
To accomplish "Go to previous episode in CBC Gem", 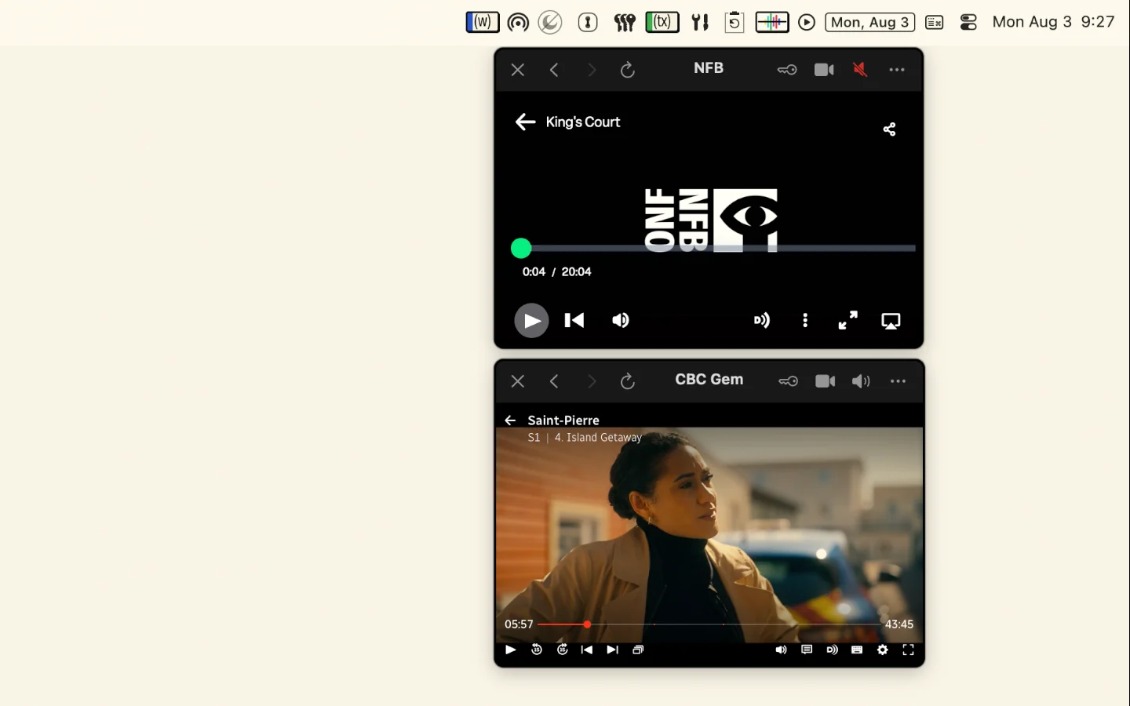I will click(x=587, y=650).
